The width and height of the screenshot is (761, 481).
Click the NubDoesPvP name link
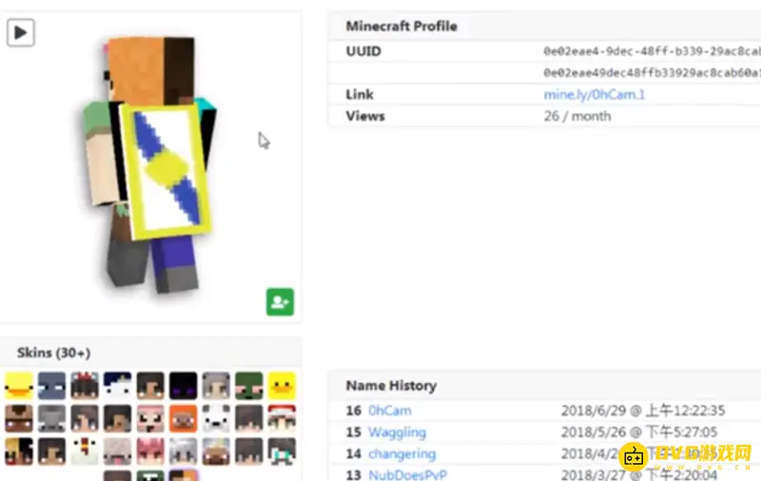pyautogui.click(x=407, y=474)
